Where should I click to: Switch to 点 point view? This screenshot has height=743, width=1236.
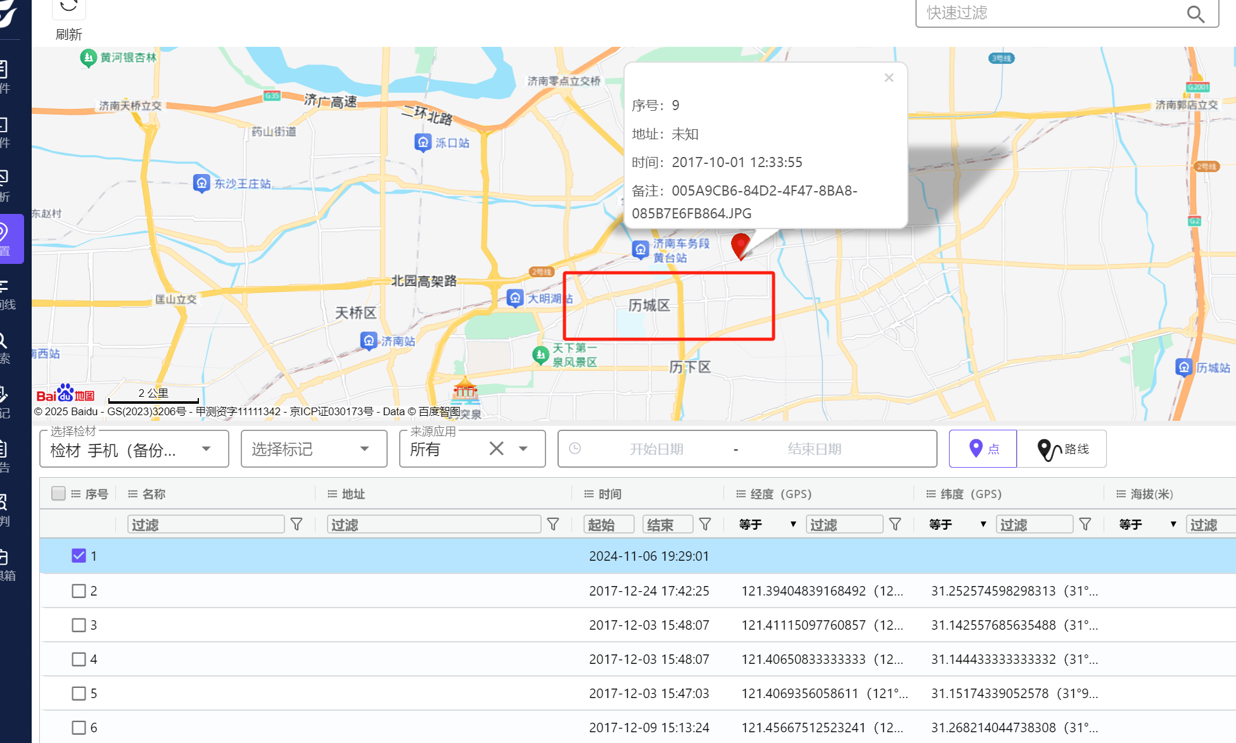tap(983, 449)
